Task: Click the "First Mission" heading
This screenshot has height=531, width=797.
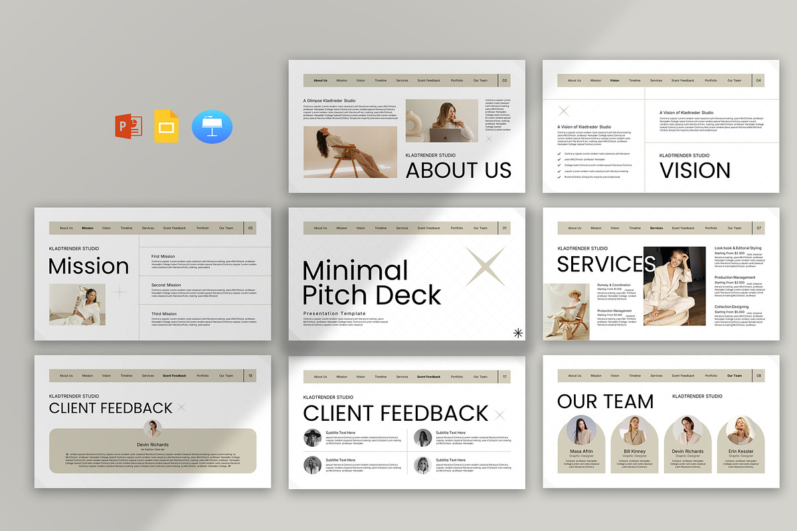Action: 163,256
